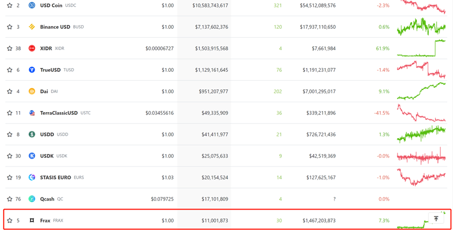This screenshot has width=453, height=230.
Task: View the TerraClassicUSD sparkline chart
Action: [x=422, y=113]
